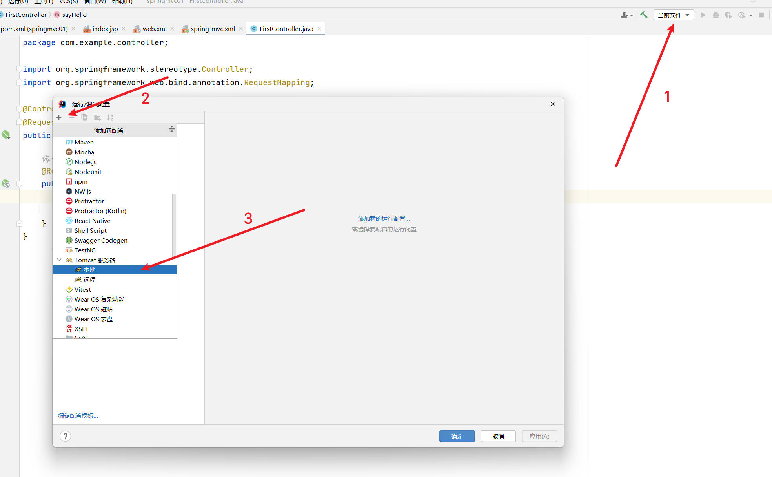Click the 编辑配置模板... link
This screenshot has width=772, height=477.
point(78,415)
